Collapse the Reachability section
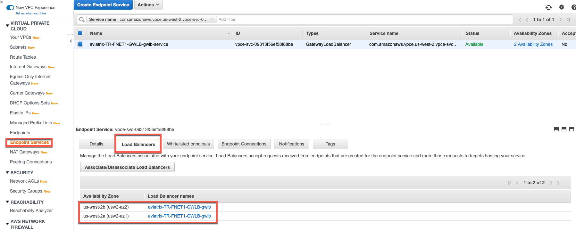The width and height of the screenshot is (576, 231). pos(7,202)
